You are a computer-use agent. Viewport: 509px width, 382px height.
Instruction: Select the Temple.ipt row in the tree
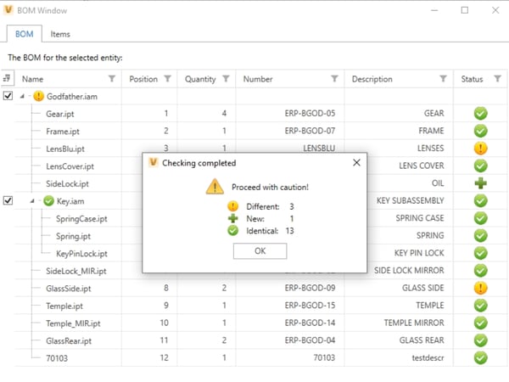point(64,306)
